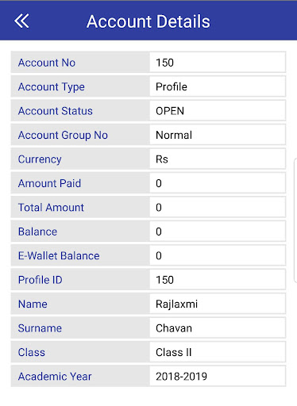Click the Account Details header title

(148, 21)
